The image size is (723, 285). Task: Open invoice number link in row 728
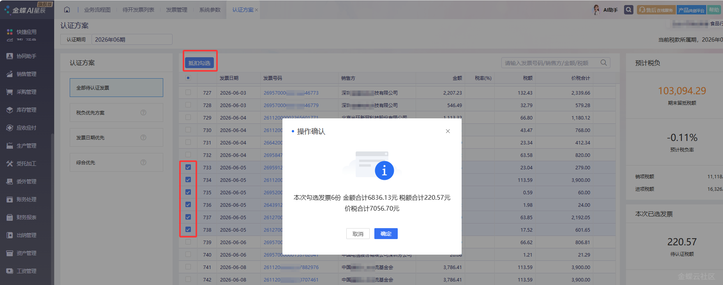point(291,105)
